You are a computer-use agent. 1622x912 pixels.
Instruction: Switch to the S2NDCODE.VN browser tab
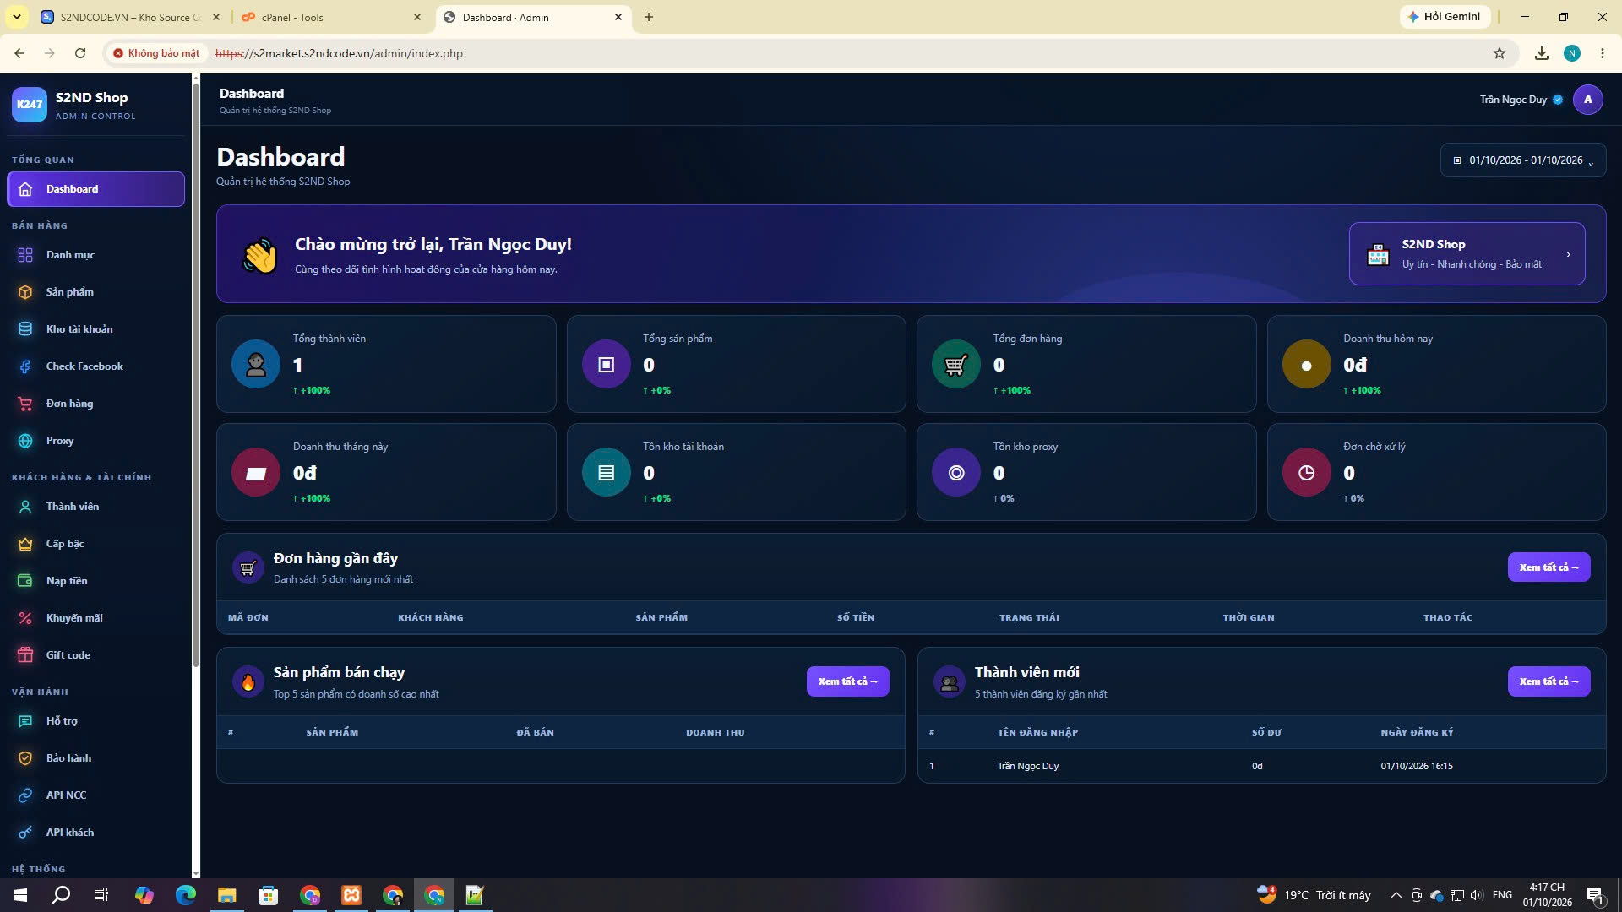[131, 17]
